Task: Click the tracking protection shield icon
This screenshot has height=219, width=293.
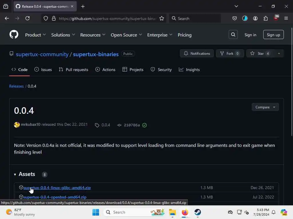Action: (46, 19)
